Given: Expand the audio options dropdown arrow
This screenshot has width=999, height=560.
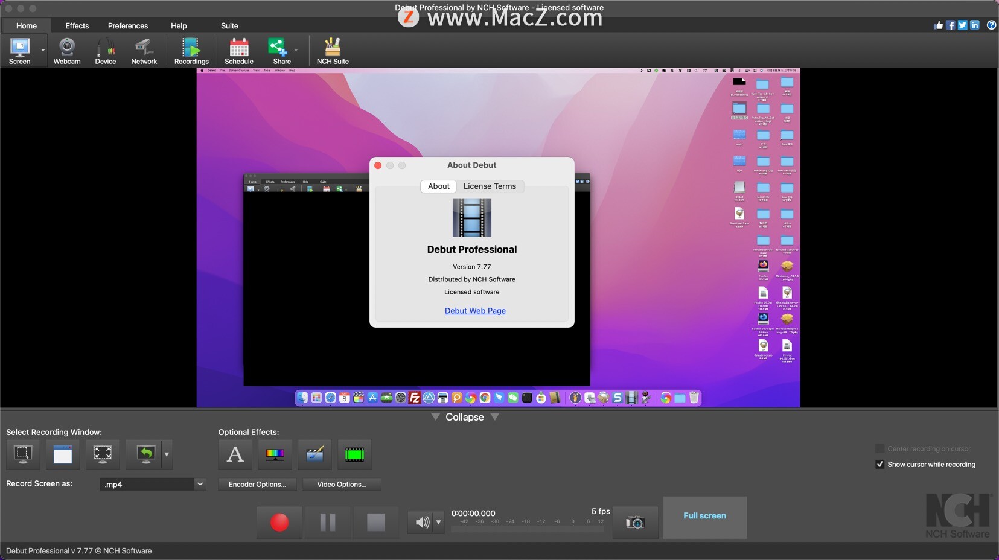Looking at the screenshot, I should (x=439, y=523).
